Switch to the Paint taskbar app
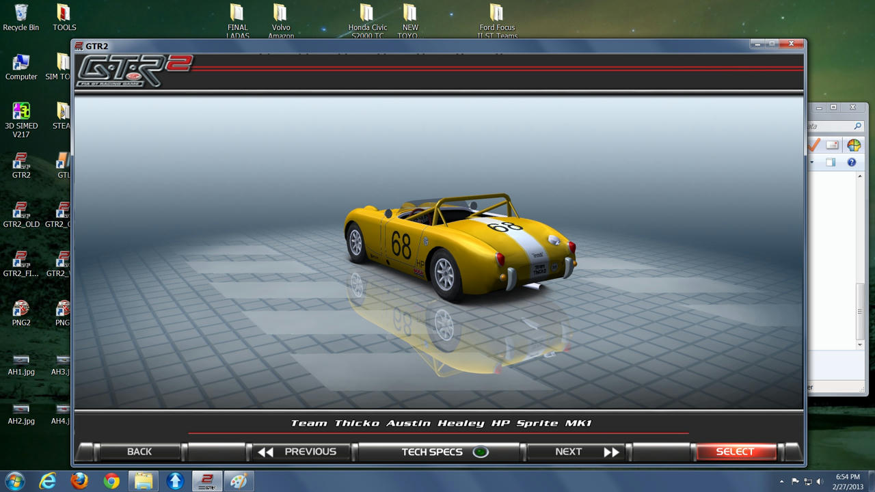 239,481
